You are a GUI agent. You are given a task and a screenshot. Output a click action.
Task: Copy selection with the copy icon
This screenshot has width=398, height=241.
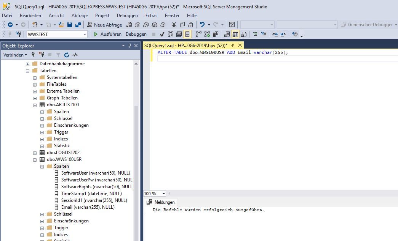[182, 25]
